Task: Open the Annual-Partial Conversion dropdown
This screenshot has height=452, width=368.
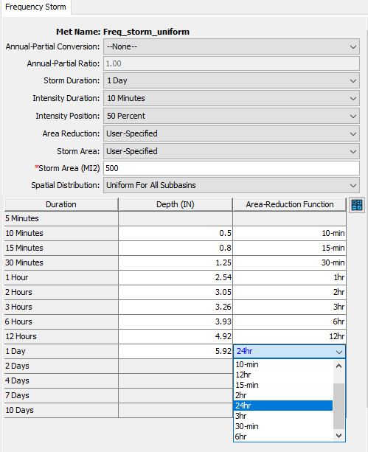Action: pos(232,46)
